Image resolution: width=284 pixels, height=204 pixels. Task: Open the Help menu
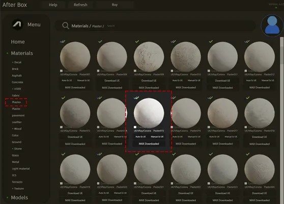[53, 5]
